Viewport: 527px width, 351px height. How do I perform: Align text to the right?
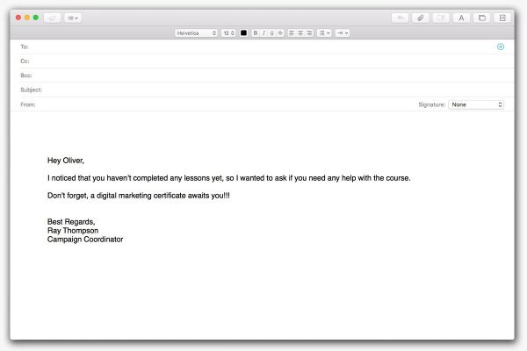click(x=309, y=33)
